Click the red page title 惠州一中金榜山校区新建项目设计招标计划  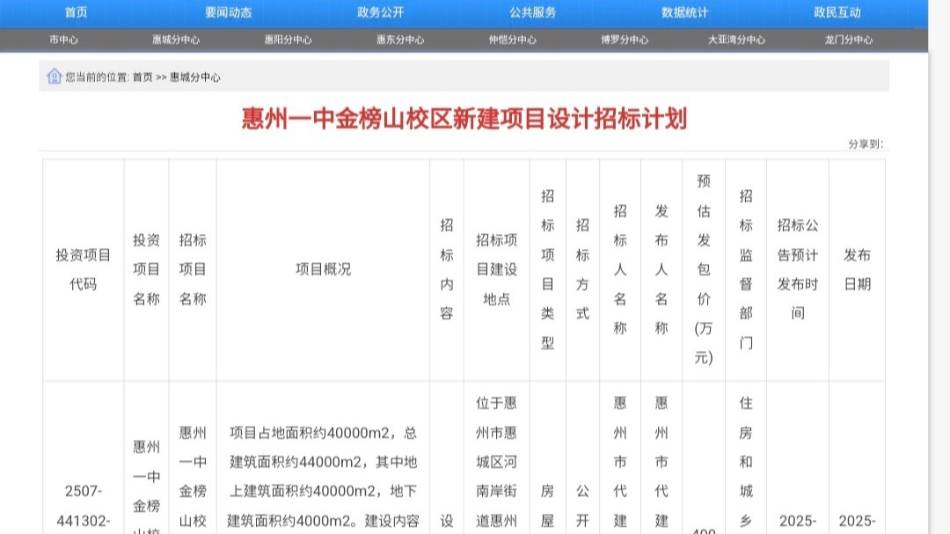(x=464, y=119)
